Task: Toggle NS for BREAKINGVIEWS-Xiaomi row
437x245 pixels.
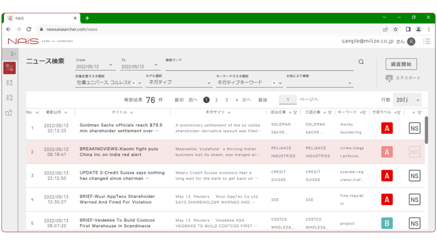Action: (x=415, y=152)
